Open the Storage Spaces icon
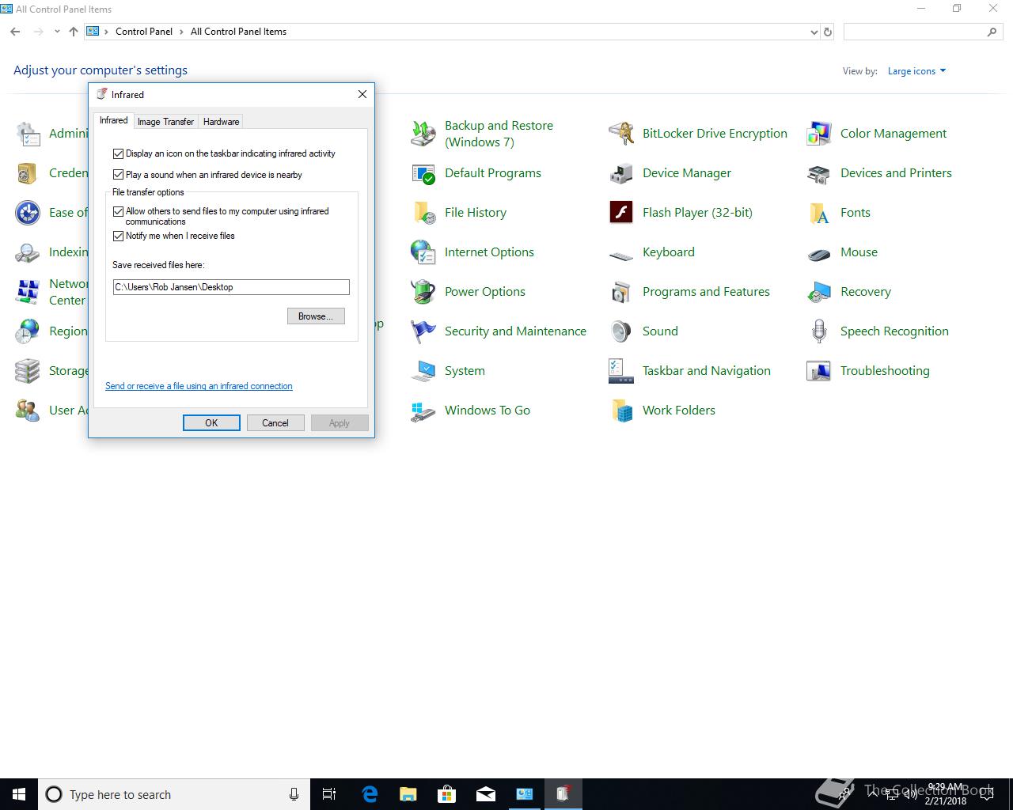 coord(28,371)
